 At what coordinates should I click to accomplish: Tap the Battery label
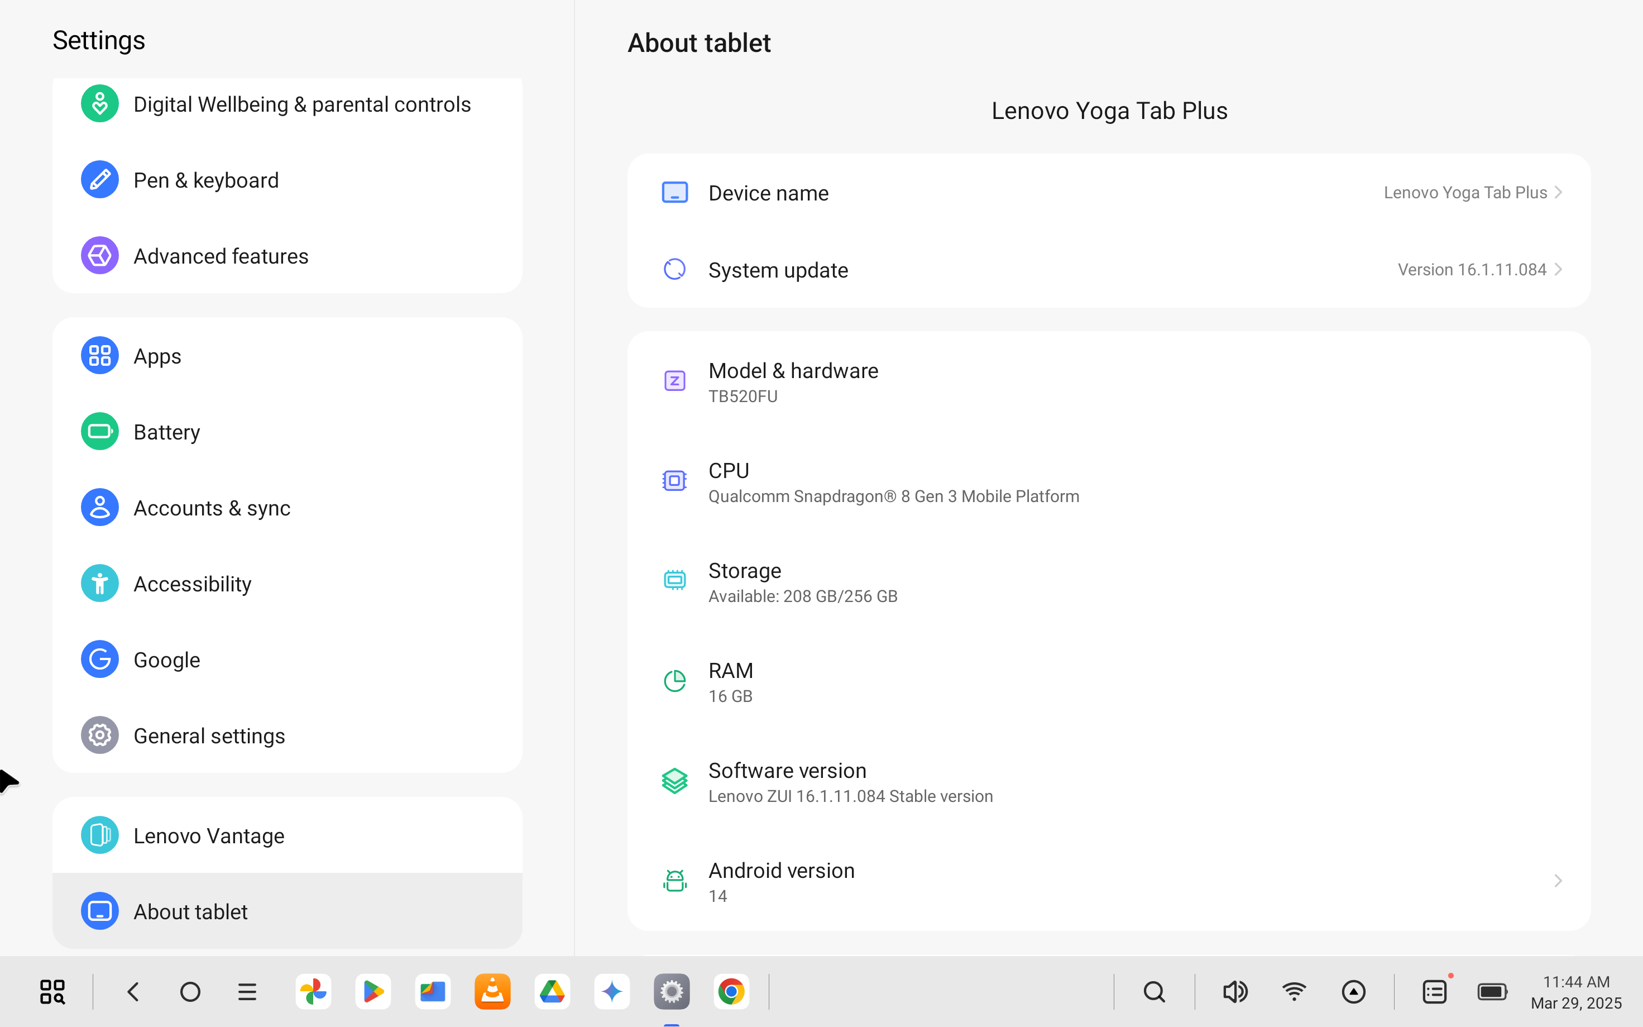[x=166, y=432]
